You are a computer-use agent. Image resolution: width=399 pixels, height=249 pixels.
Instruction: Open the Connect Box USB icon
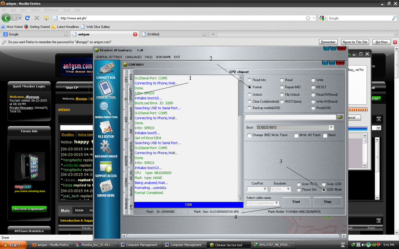106,69
